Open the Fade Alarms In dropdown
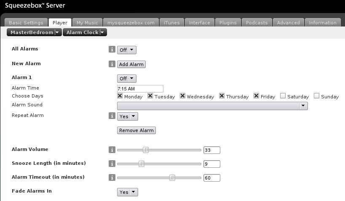The height and width of the screenshot is (201, 345). click(127, 192)
